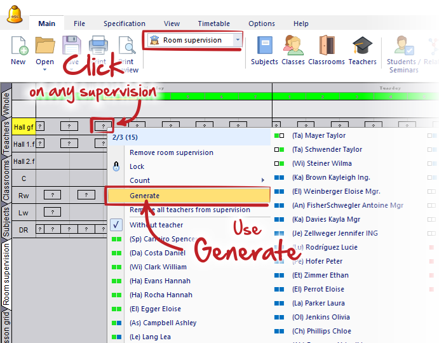The image size is (439, 343).
Task: Select teacher Mayer Taylor from list
Action: click(318, 135)
